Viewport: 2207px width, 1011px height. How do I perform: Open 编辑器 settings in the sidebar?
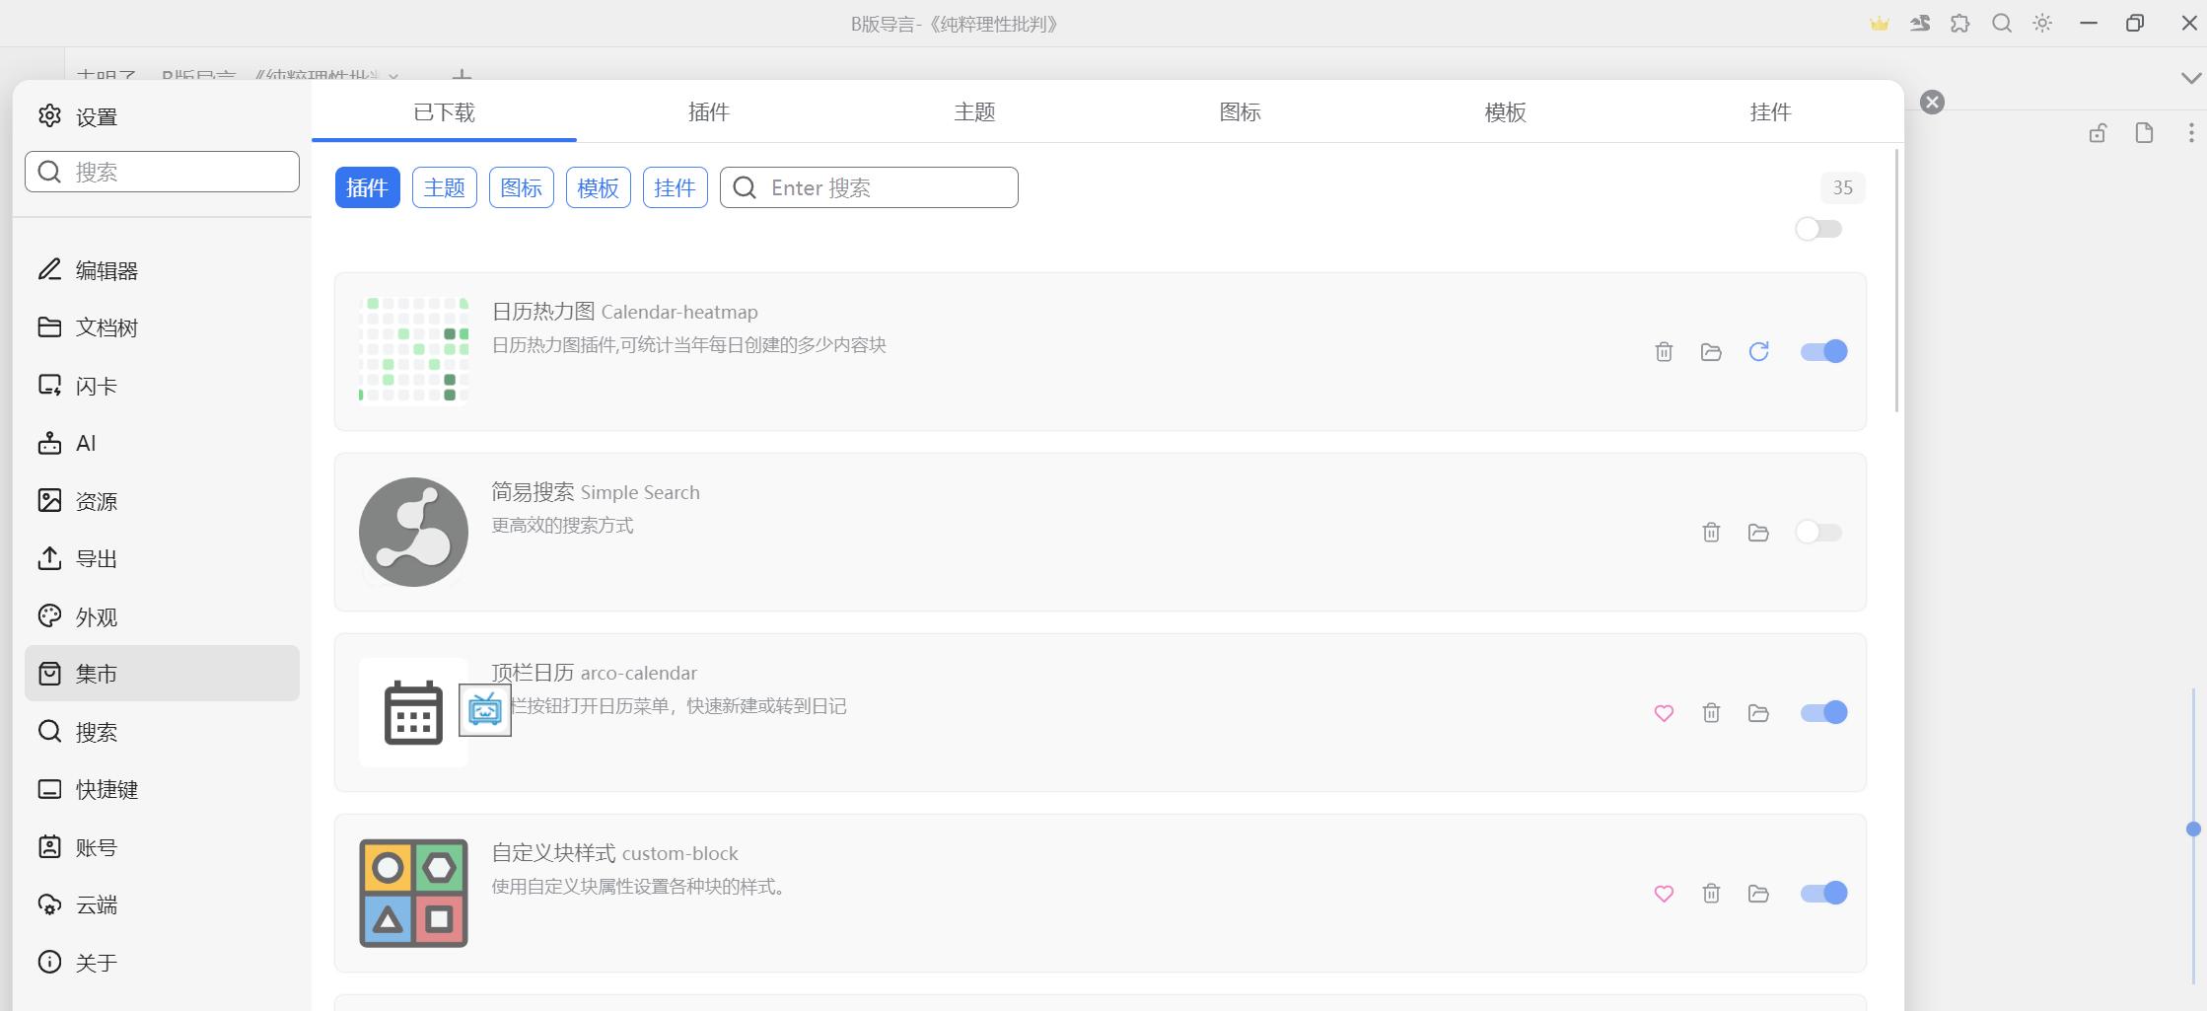tap(162, 270)
